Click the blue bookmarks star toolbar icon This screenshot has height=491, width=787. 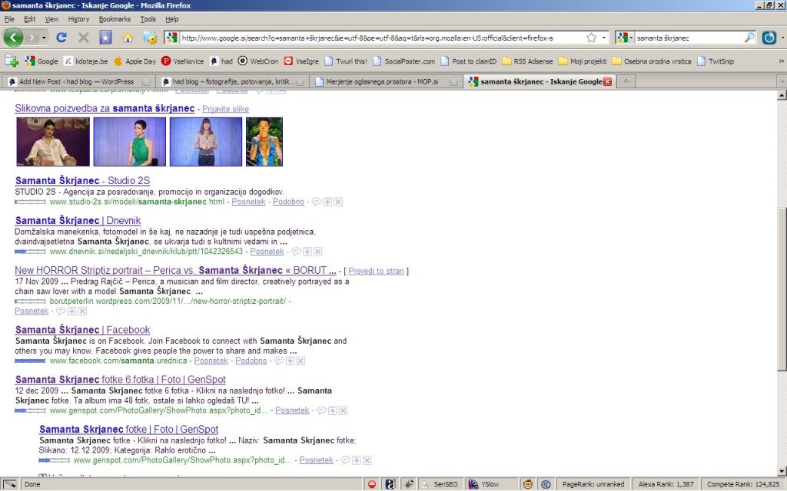(x=105, y=38)
